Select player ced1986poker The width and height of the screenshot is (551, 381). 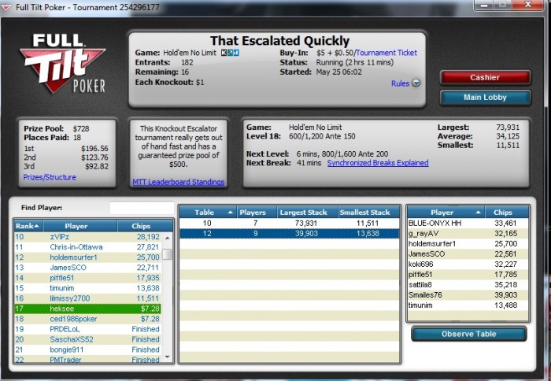click(x=88, y=319)
